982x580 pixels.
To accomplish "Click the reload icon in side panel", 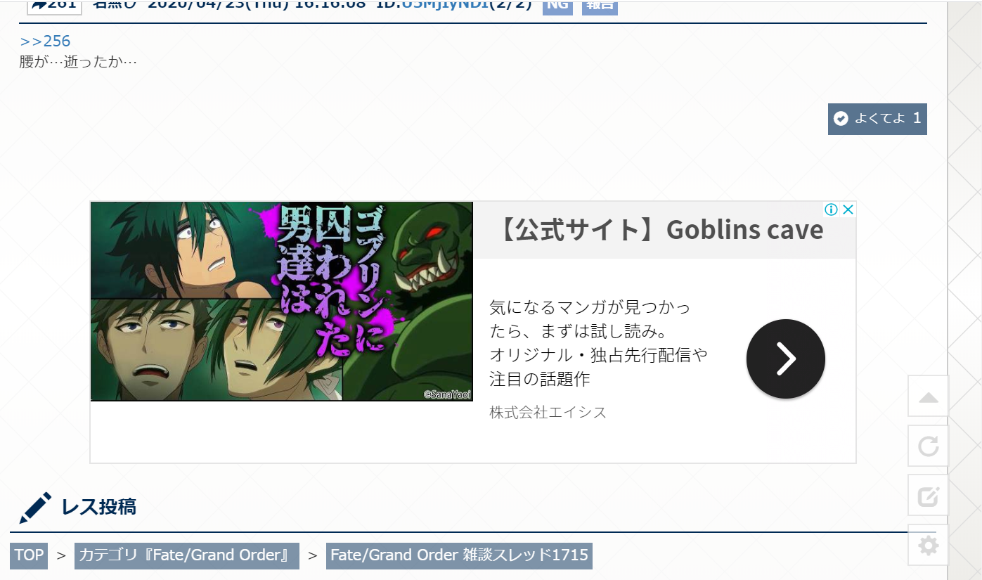I will 929,446.
